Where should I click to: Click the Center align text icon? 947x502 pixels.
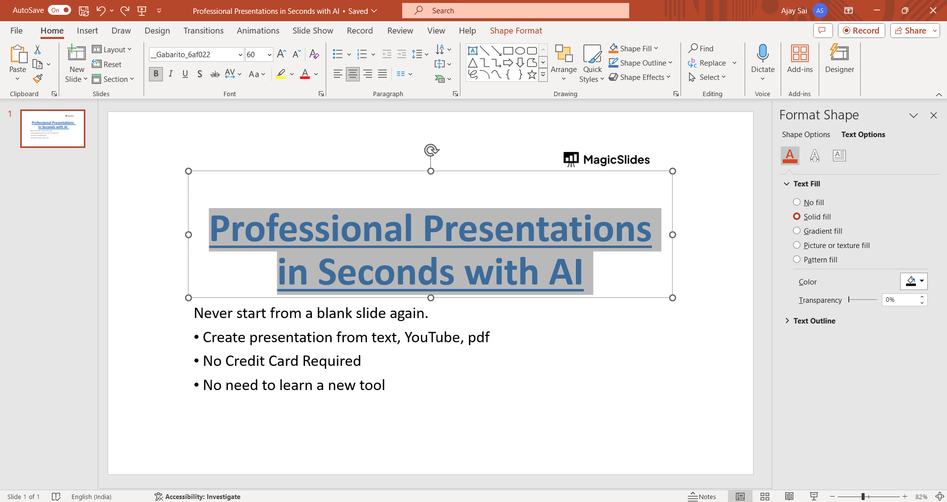tap(352, 74)
